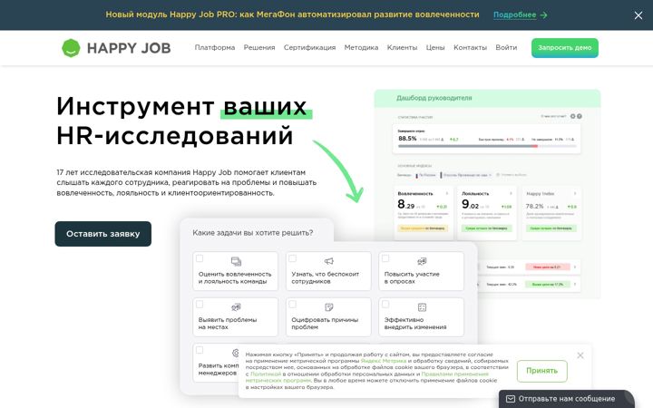The image size is (653, 408).
Task: Open the Клиенты menu item
Action: [x=403, y=47]
